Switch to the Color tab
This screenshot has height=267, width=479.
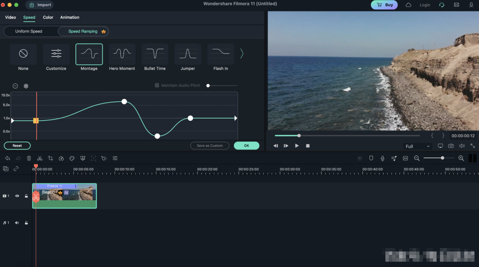[x=48, y=17]
